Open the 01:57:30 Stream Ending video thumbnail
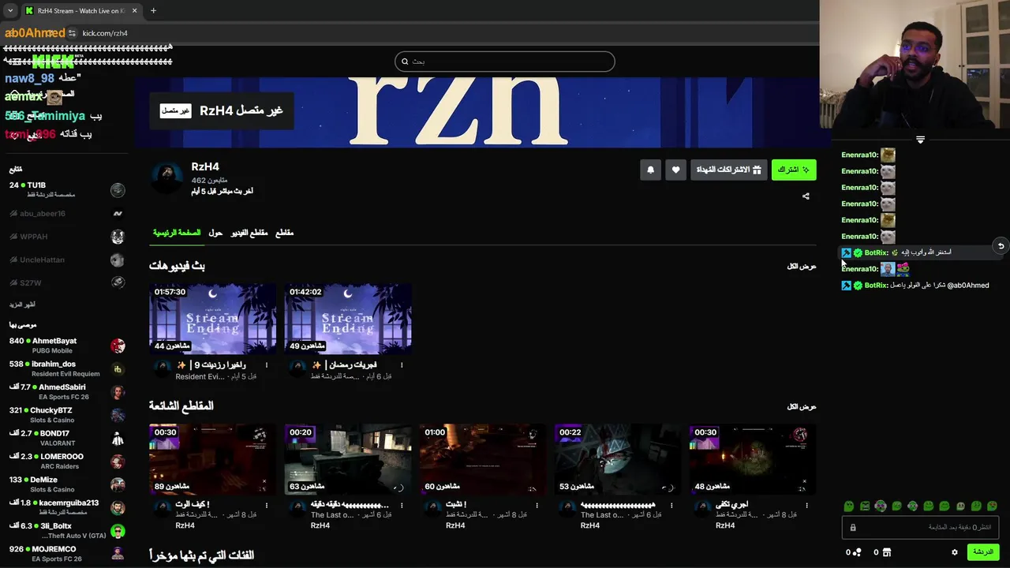Image resolution: width=1010 pixels, height=568 pixels. pos(213,319)
